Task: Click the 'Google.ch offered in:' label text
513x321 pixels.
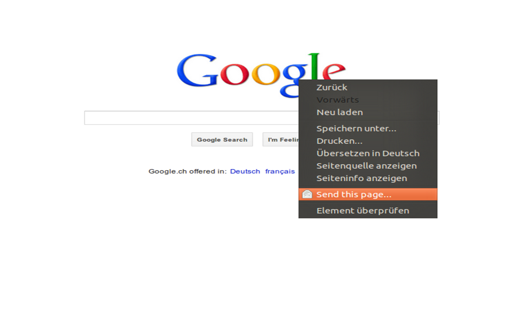Action: click(188, 171)
